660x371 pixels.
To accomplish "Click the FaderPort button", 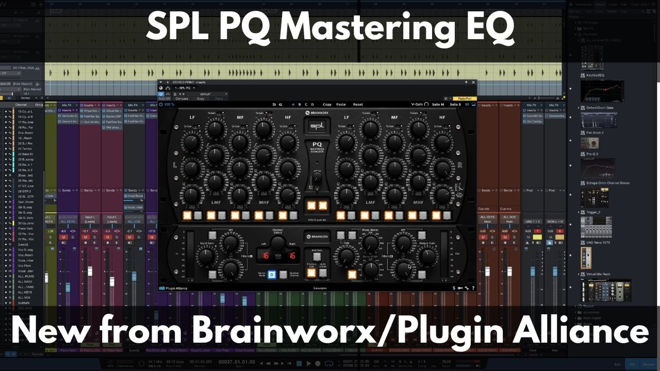I will point(465,98).
